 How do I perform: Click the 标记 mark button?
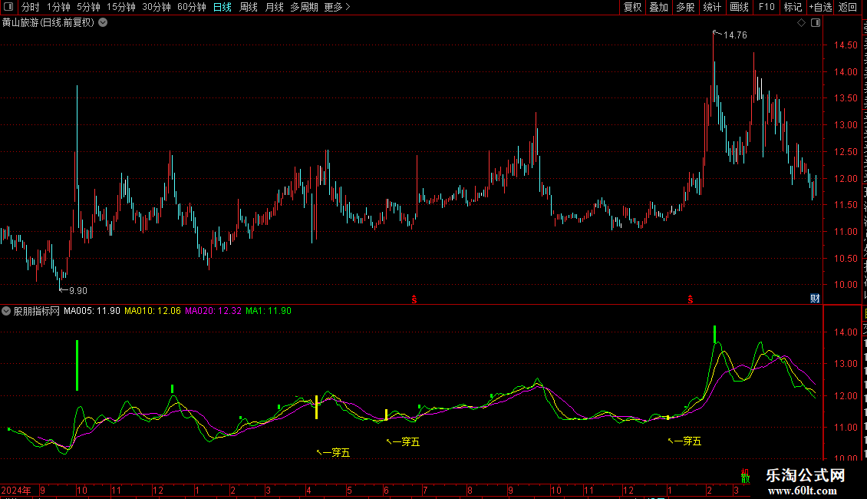(x=793, y=7)
